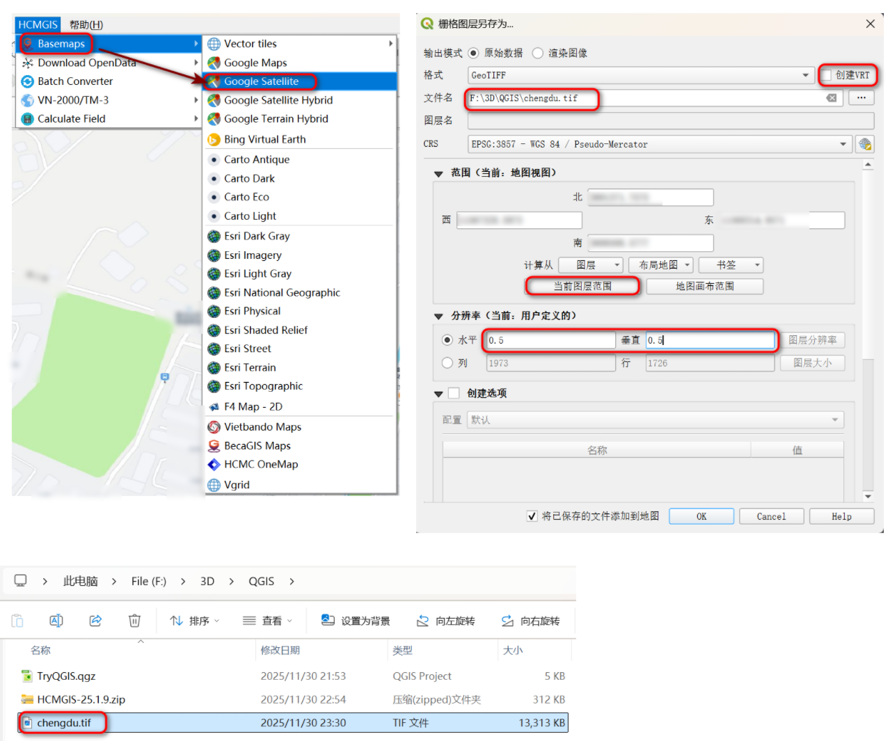
Task: Toggle the 创建VRT checkbox
Action: pos(827,75)
